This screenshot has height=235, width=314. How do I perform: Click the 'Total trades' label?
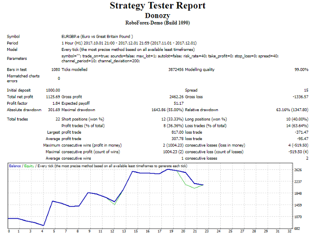pos(18,119)
